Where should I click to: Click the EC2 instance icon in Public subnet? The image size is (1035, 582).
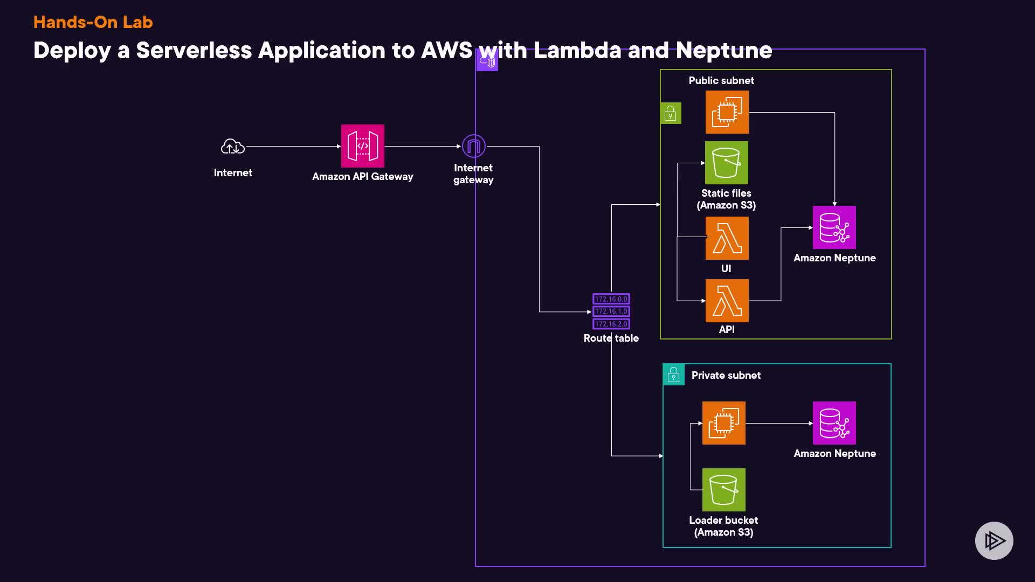(x=727, y=112)
